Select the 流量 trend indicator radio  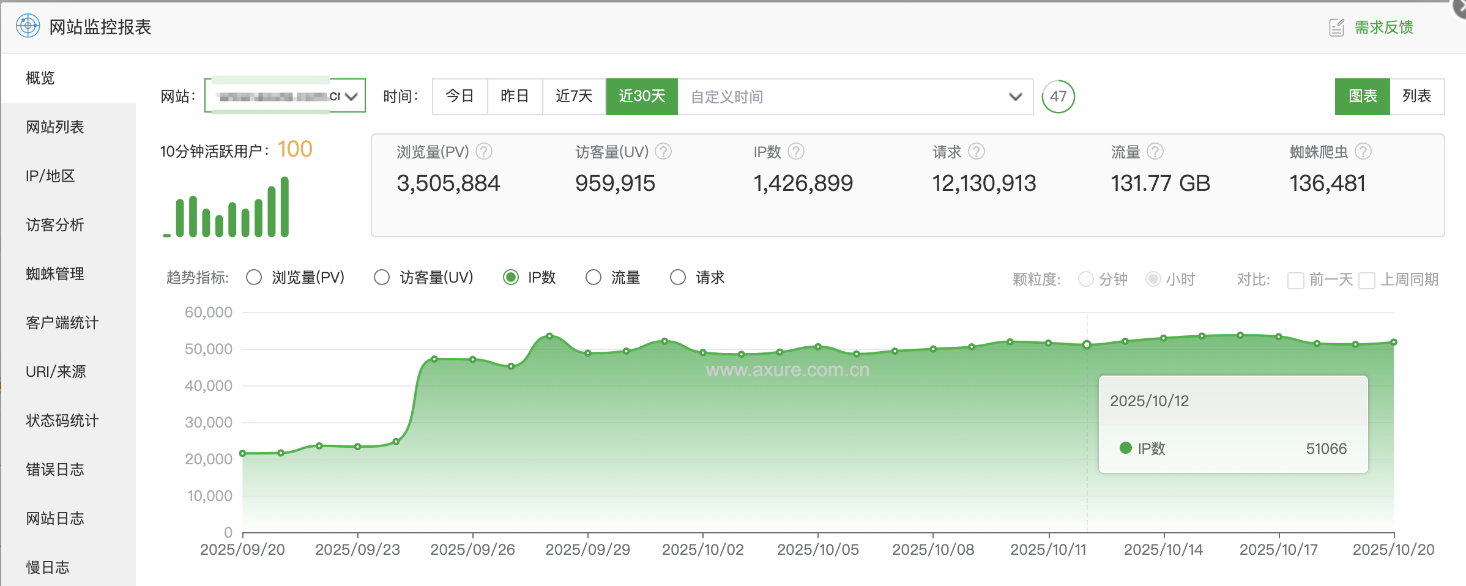tap(593, 278)
